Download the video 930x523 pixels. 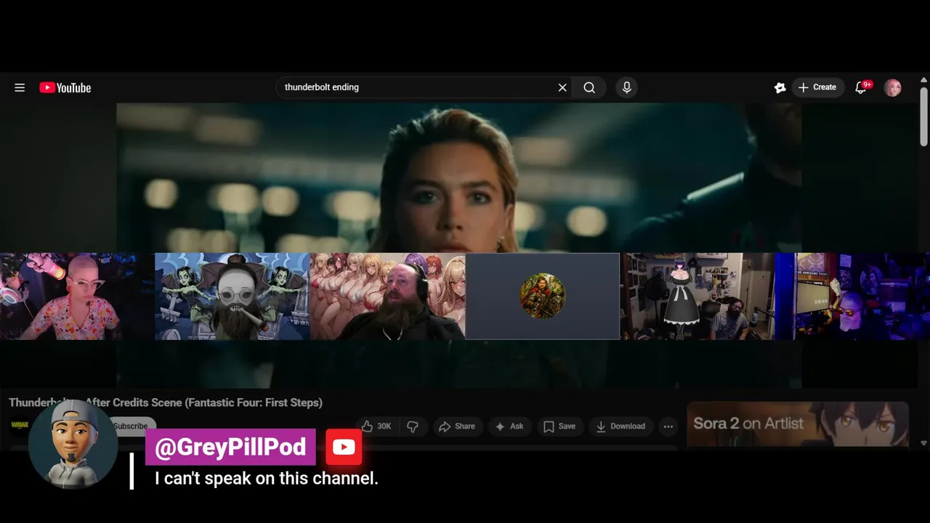tap(620, 426)
